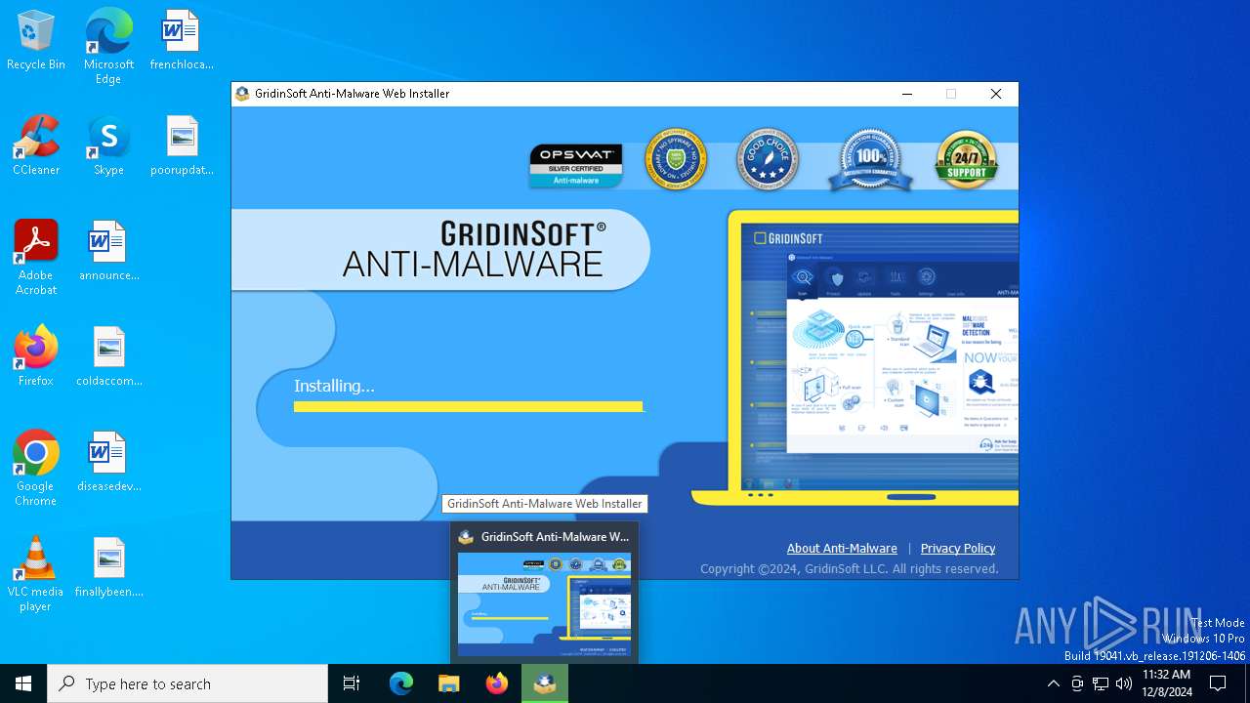
Task: Close the GridinSoft installer window
Action: (996, 94)
